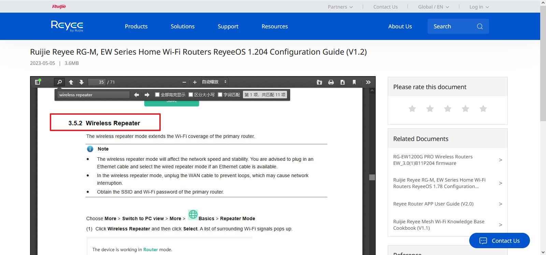
Task: Open Mesh Wi-Fi Knowledge Base Cookbook arrow
Action: click(501, 225)
